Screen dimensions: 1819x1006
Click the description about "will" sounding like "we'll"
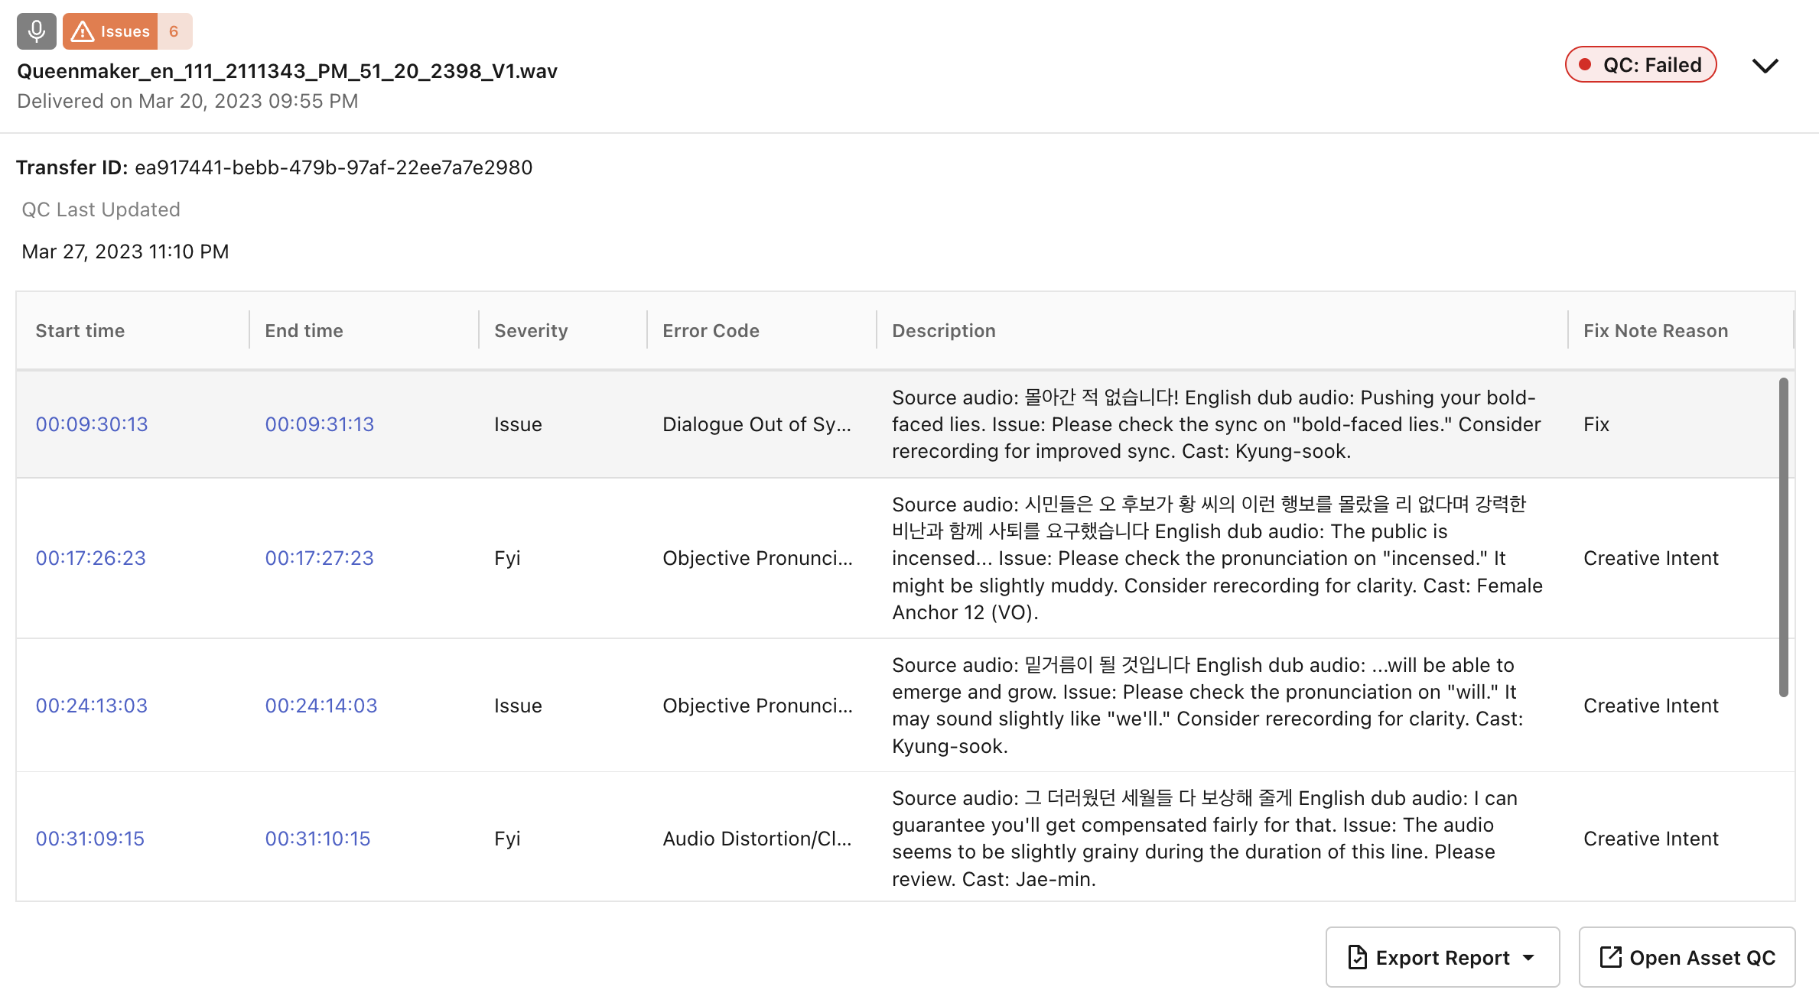(x=1208, y=706)
